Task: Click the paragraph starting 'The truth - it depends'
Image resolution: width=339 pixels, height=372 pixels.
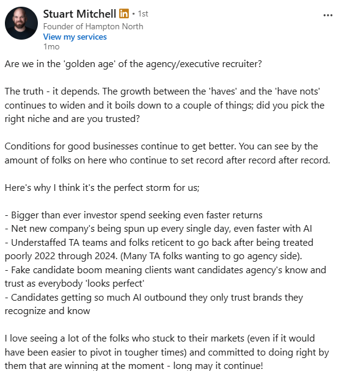Action: [164, 105]
